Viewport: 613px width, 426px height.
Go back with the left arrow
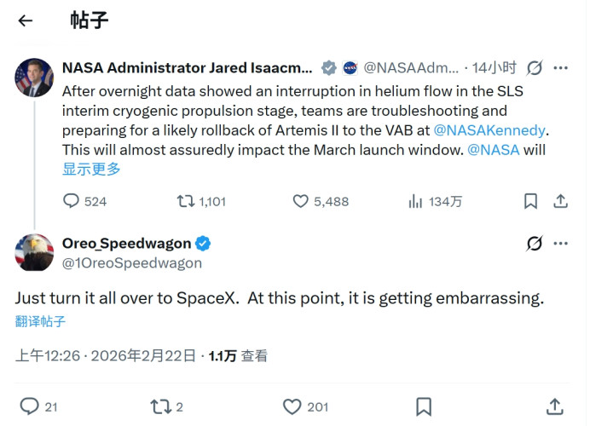[x=26, y=21]
